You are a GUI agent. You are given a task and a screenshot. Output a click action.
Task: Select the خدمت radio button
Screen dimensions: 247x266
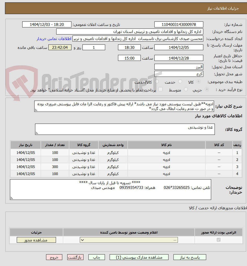[x=180, y=82]
